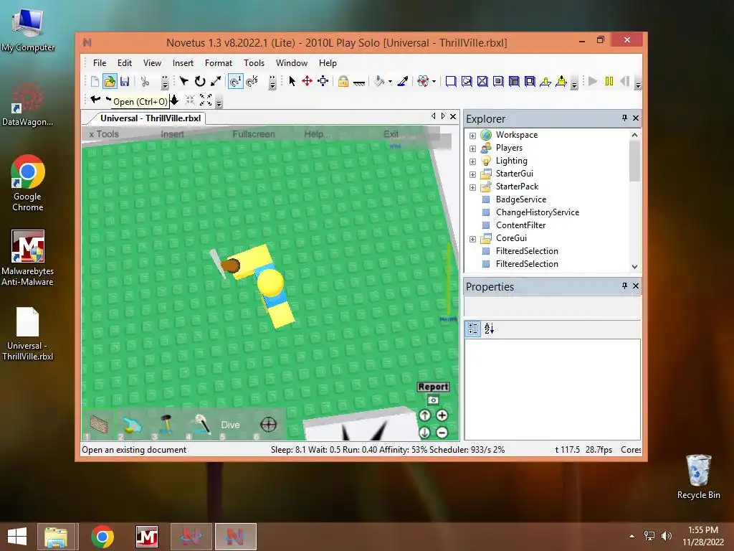Open overflow arrow after playback controls
This screenshot has width=734, height=551.
637,84
